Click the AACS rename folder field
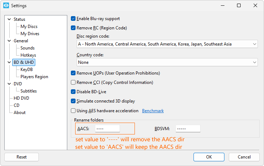 108,129
